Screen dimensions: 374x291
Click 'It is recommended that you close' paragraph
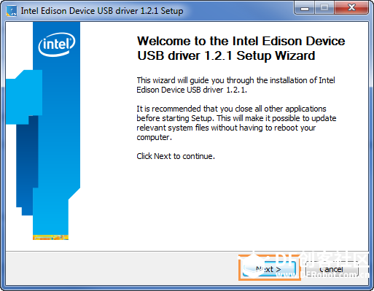236,123
